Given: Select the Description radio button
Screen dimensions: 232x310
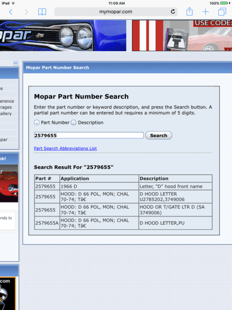Looking at the screenshot, I should click(74, 122).
